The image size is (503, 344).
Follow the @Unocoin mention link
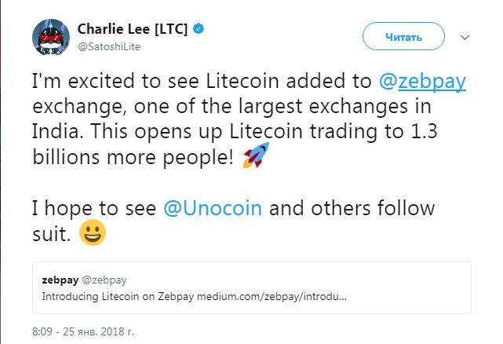click(212, 210)
